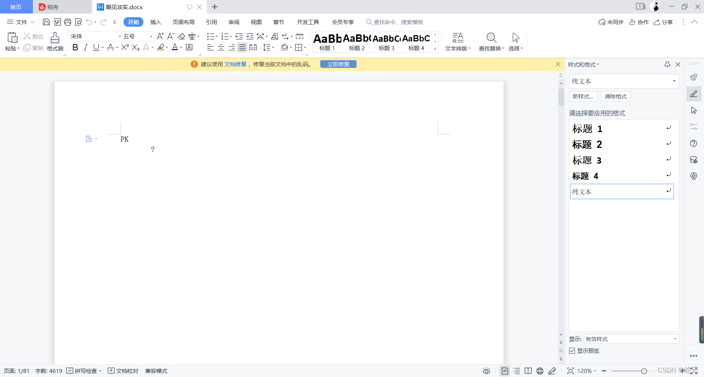Open the font name dropdown 宋体
704x377 pixels.
120,36
